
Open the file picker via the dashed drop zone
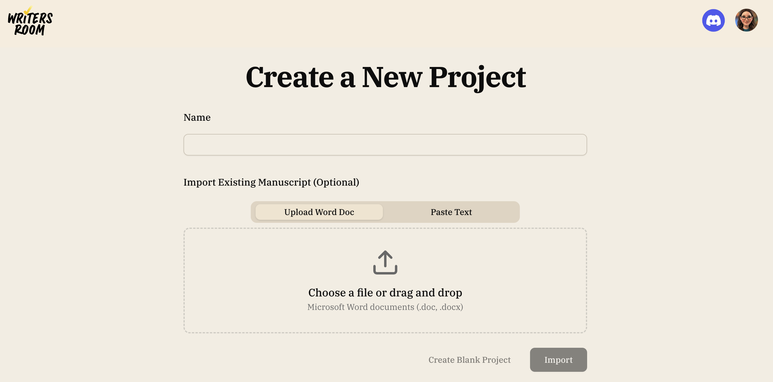tap(385, 281)
